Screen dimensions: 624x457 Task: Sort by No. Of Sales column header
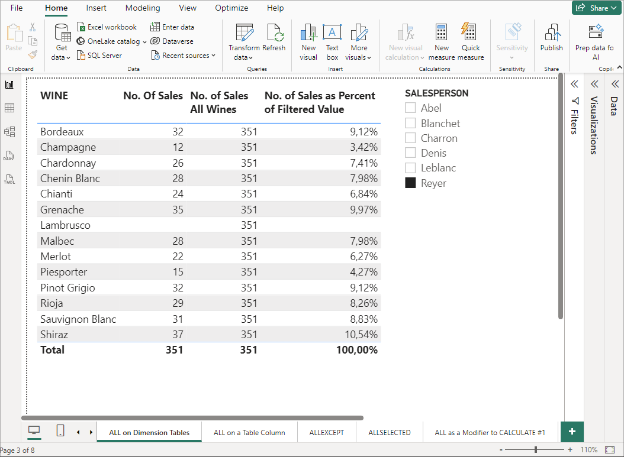[x=153, y=96]
